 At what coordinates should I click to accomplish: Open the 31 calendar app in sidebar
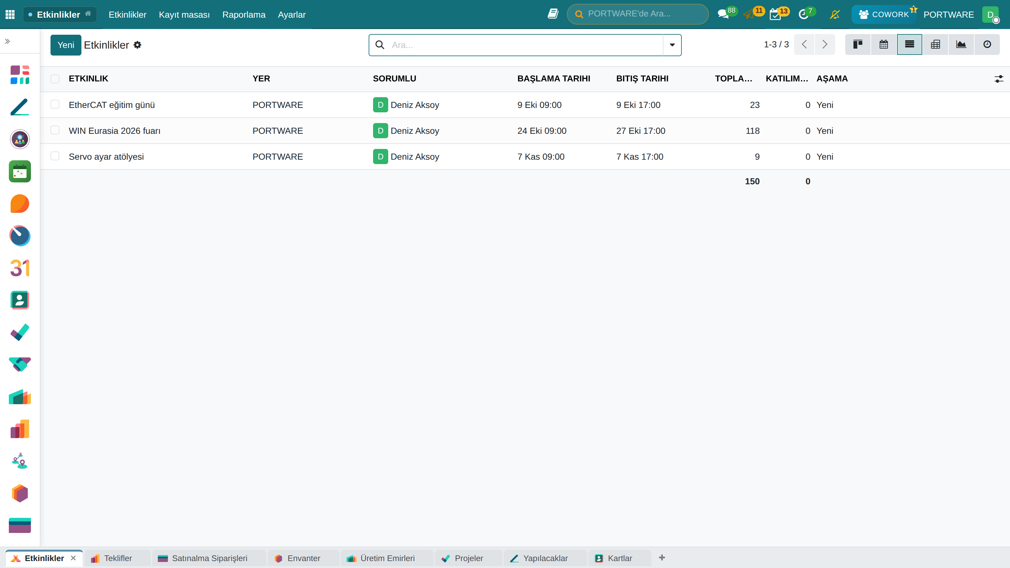pos(20,268)
